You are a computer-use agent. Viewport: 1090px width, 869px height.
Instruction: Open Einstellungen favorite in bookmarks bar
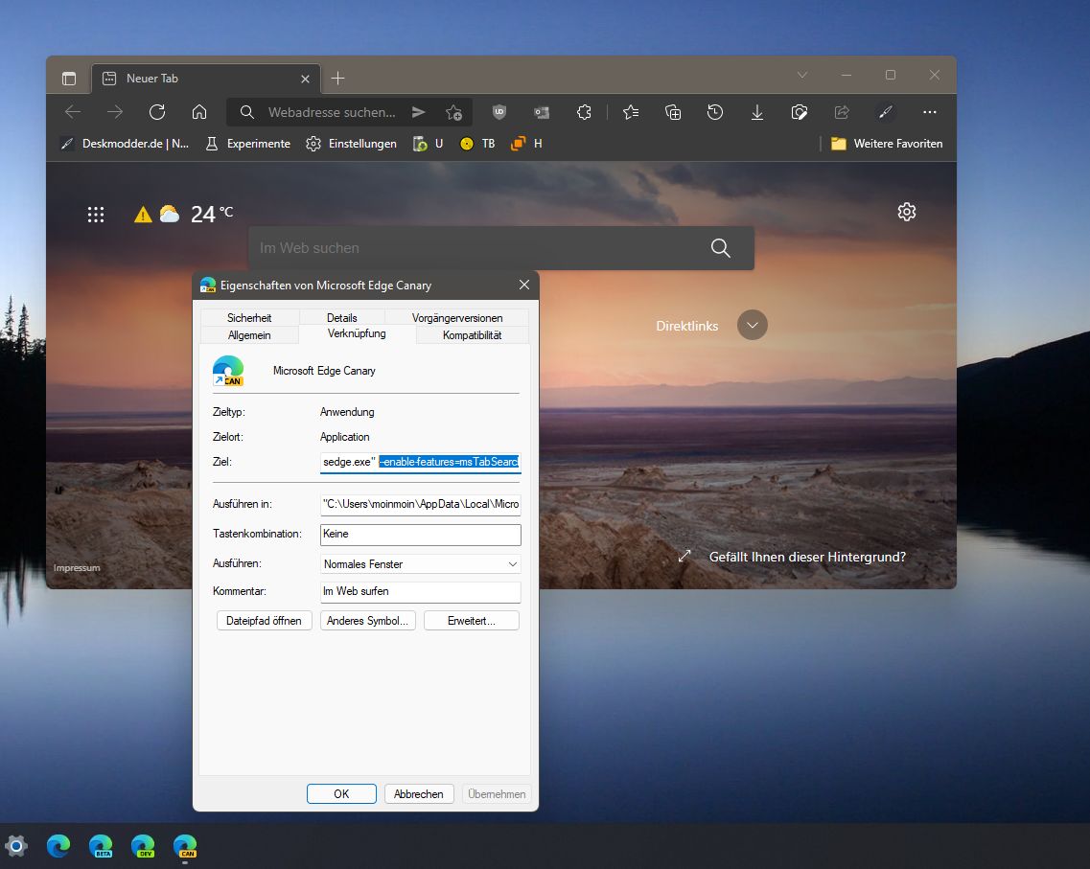coord(352,144)
